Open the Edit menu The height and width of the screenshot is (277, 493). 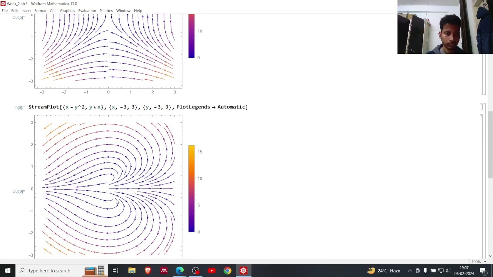tap(15, 11)
